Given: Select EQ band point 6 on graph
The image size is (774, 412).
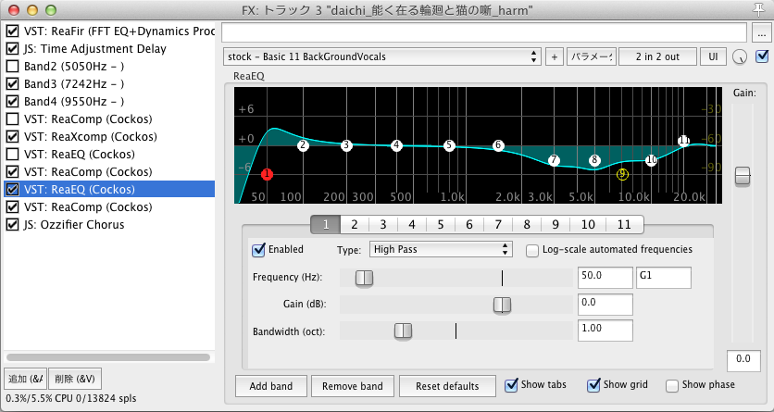Looking at the screenshot, I should (498, 145).
